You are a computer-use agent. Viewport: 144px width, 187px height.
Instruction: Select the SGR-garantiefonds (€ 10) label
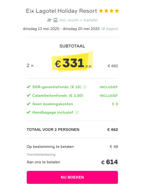57,87
